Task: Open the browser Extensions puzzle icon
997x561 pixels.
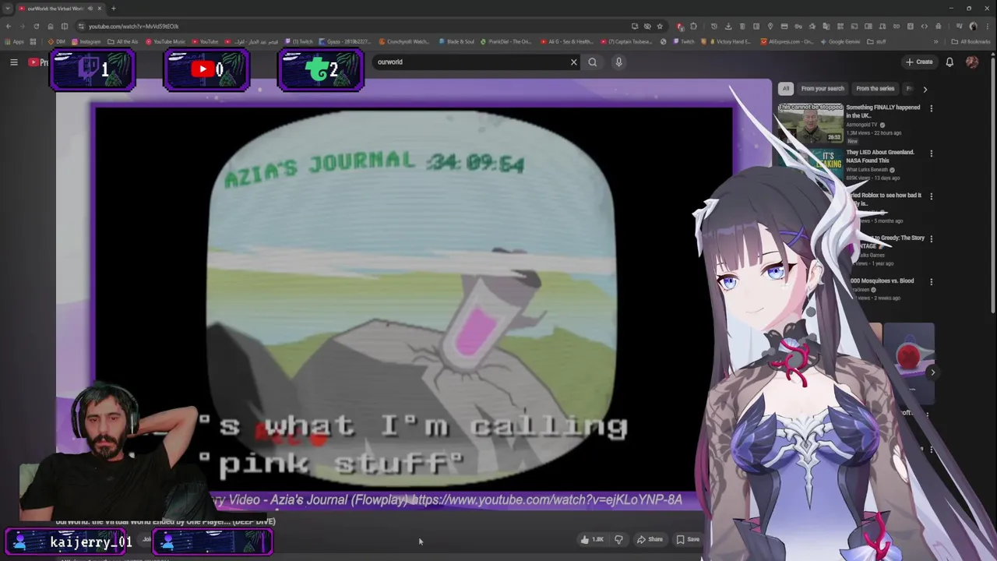Action: click(693, 26)
